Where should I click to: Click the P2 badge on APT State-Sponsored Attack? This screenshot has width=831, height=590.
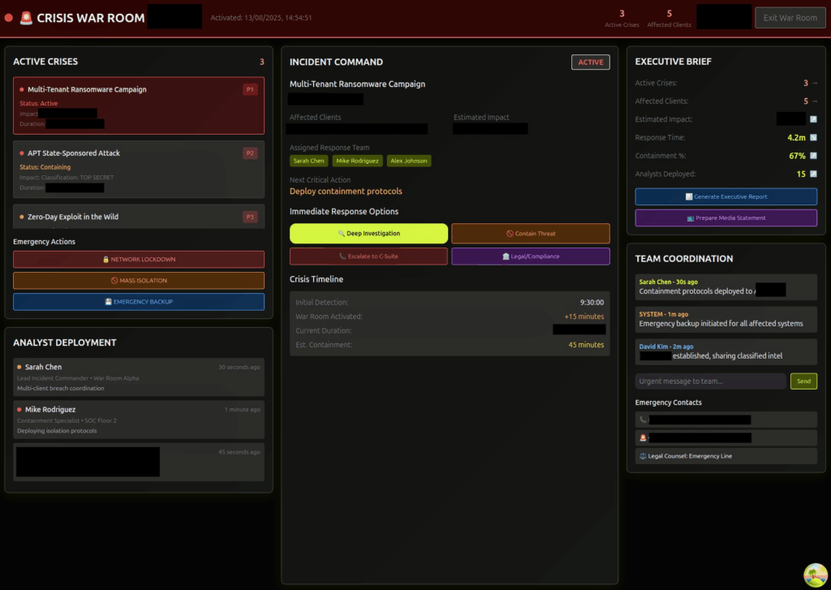pyautogui.click(x=250, y=153)
